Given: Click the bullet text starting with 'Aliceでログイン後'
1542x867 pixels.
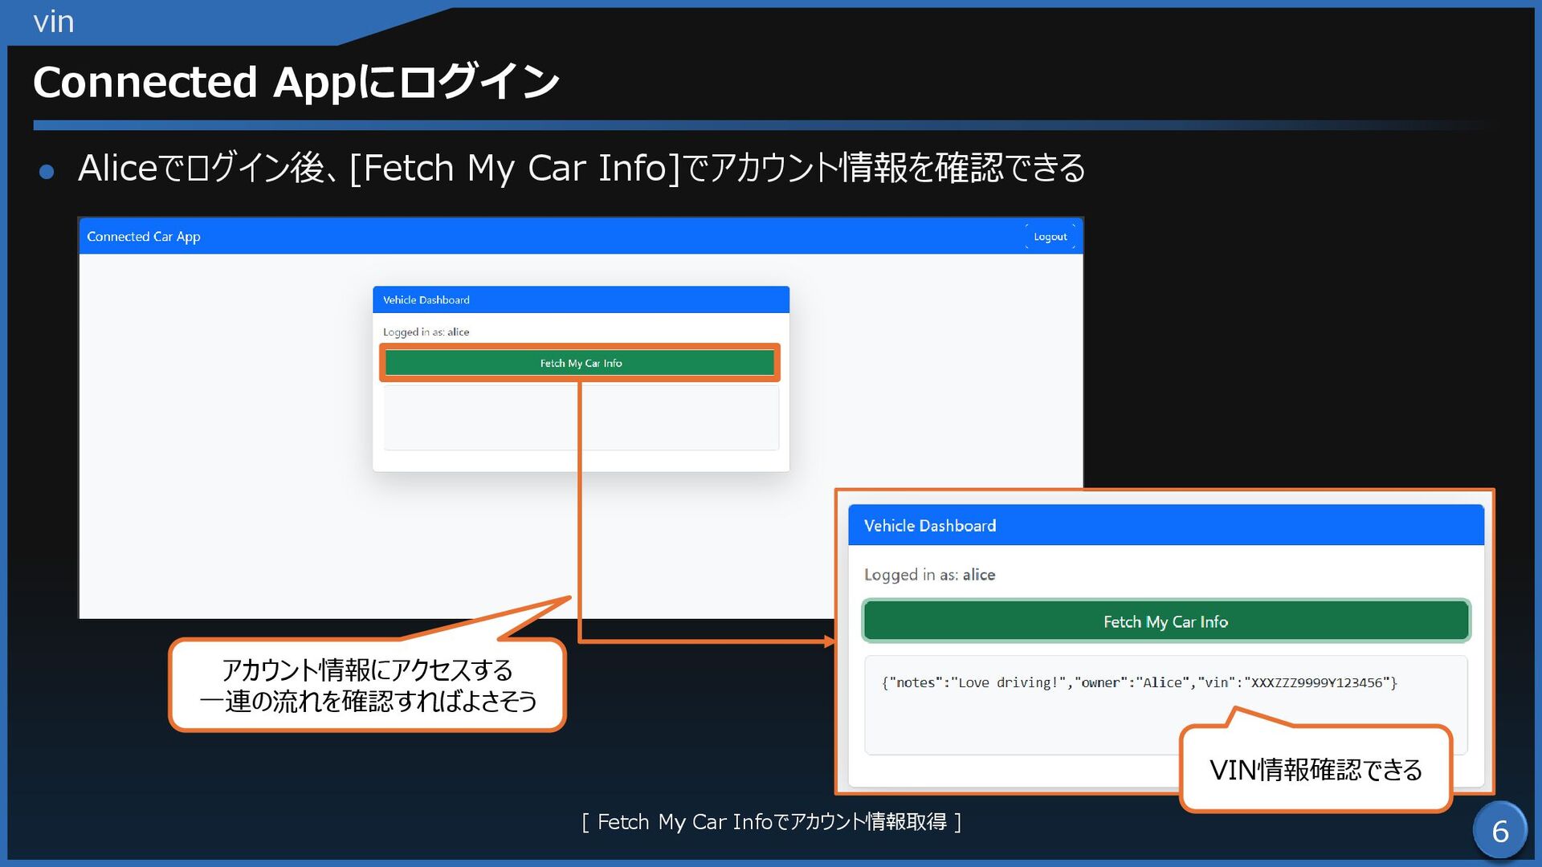Looking at the screenshot, I should [x=581, y=169].
